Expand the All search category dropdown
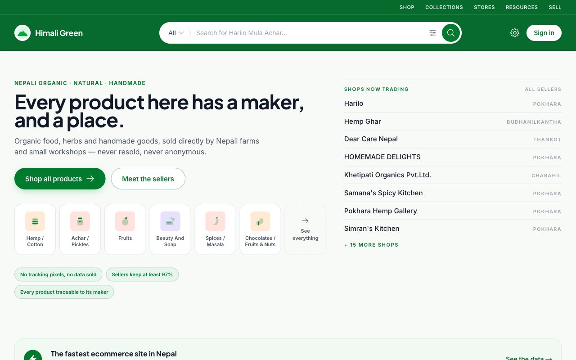Image resolution: width=576 pixels, height=360 pixels. coord(176,33)
